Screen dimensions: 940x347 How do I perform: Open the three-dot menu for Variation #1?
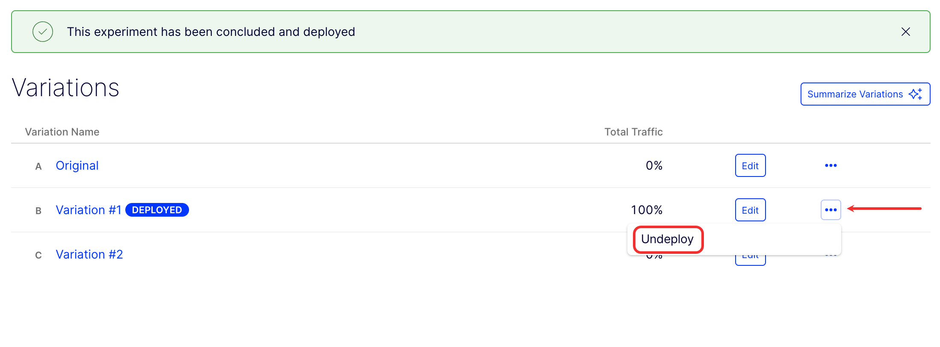coord(830,210)
